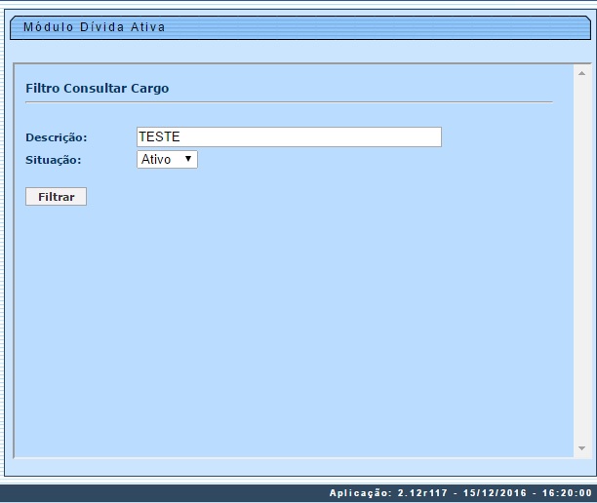Click the Situação label

tap(54, 159)
